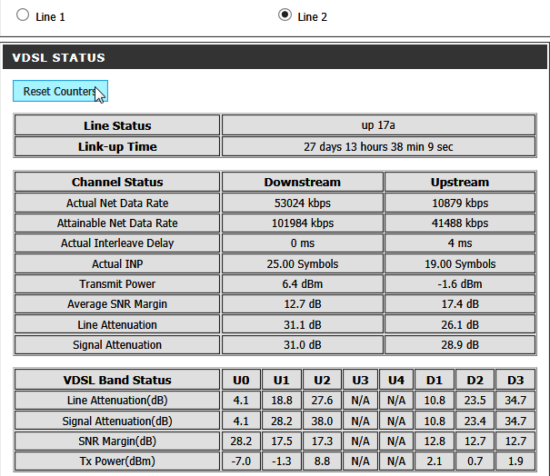
Task: Click the Reset Counters button
Action: point(60,91)
